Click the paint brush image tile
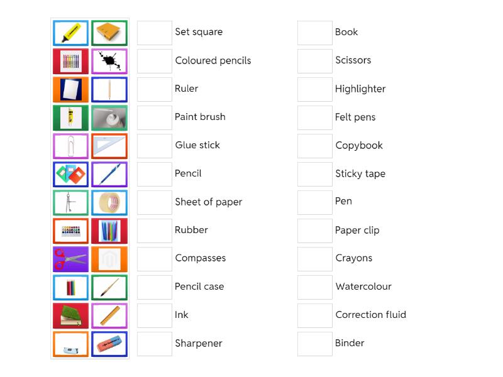503x377 pixels. coord(109,287)
